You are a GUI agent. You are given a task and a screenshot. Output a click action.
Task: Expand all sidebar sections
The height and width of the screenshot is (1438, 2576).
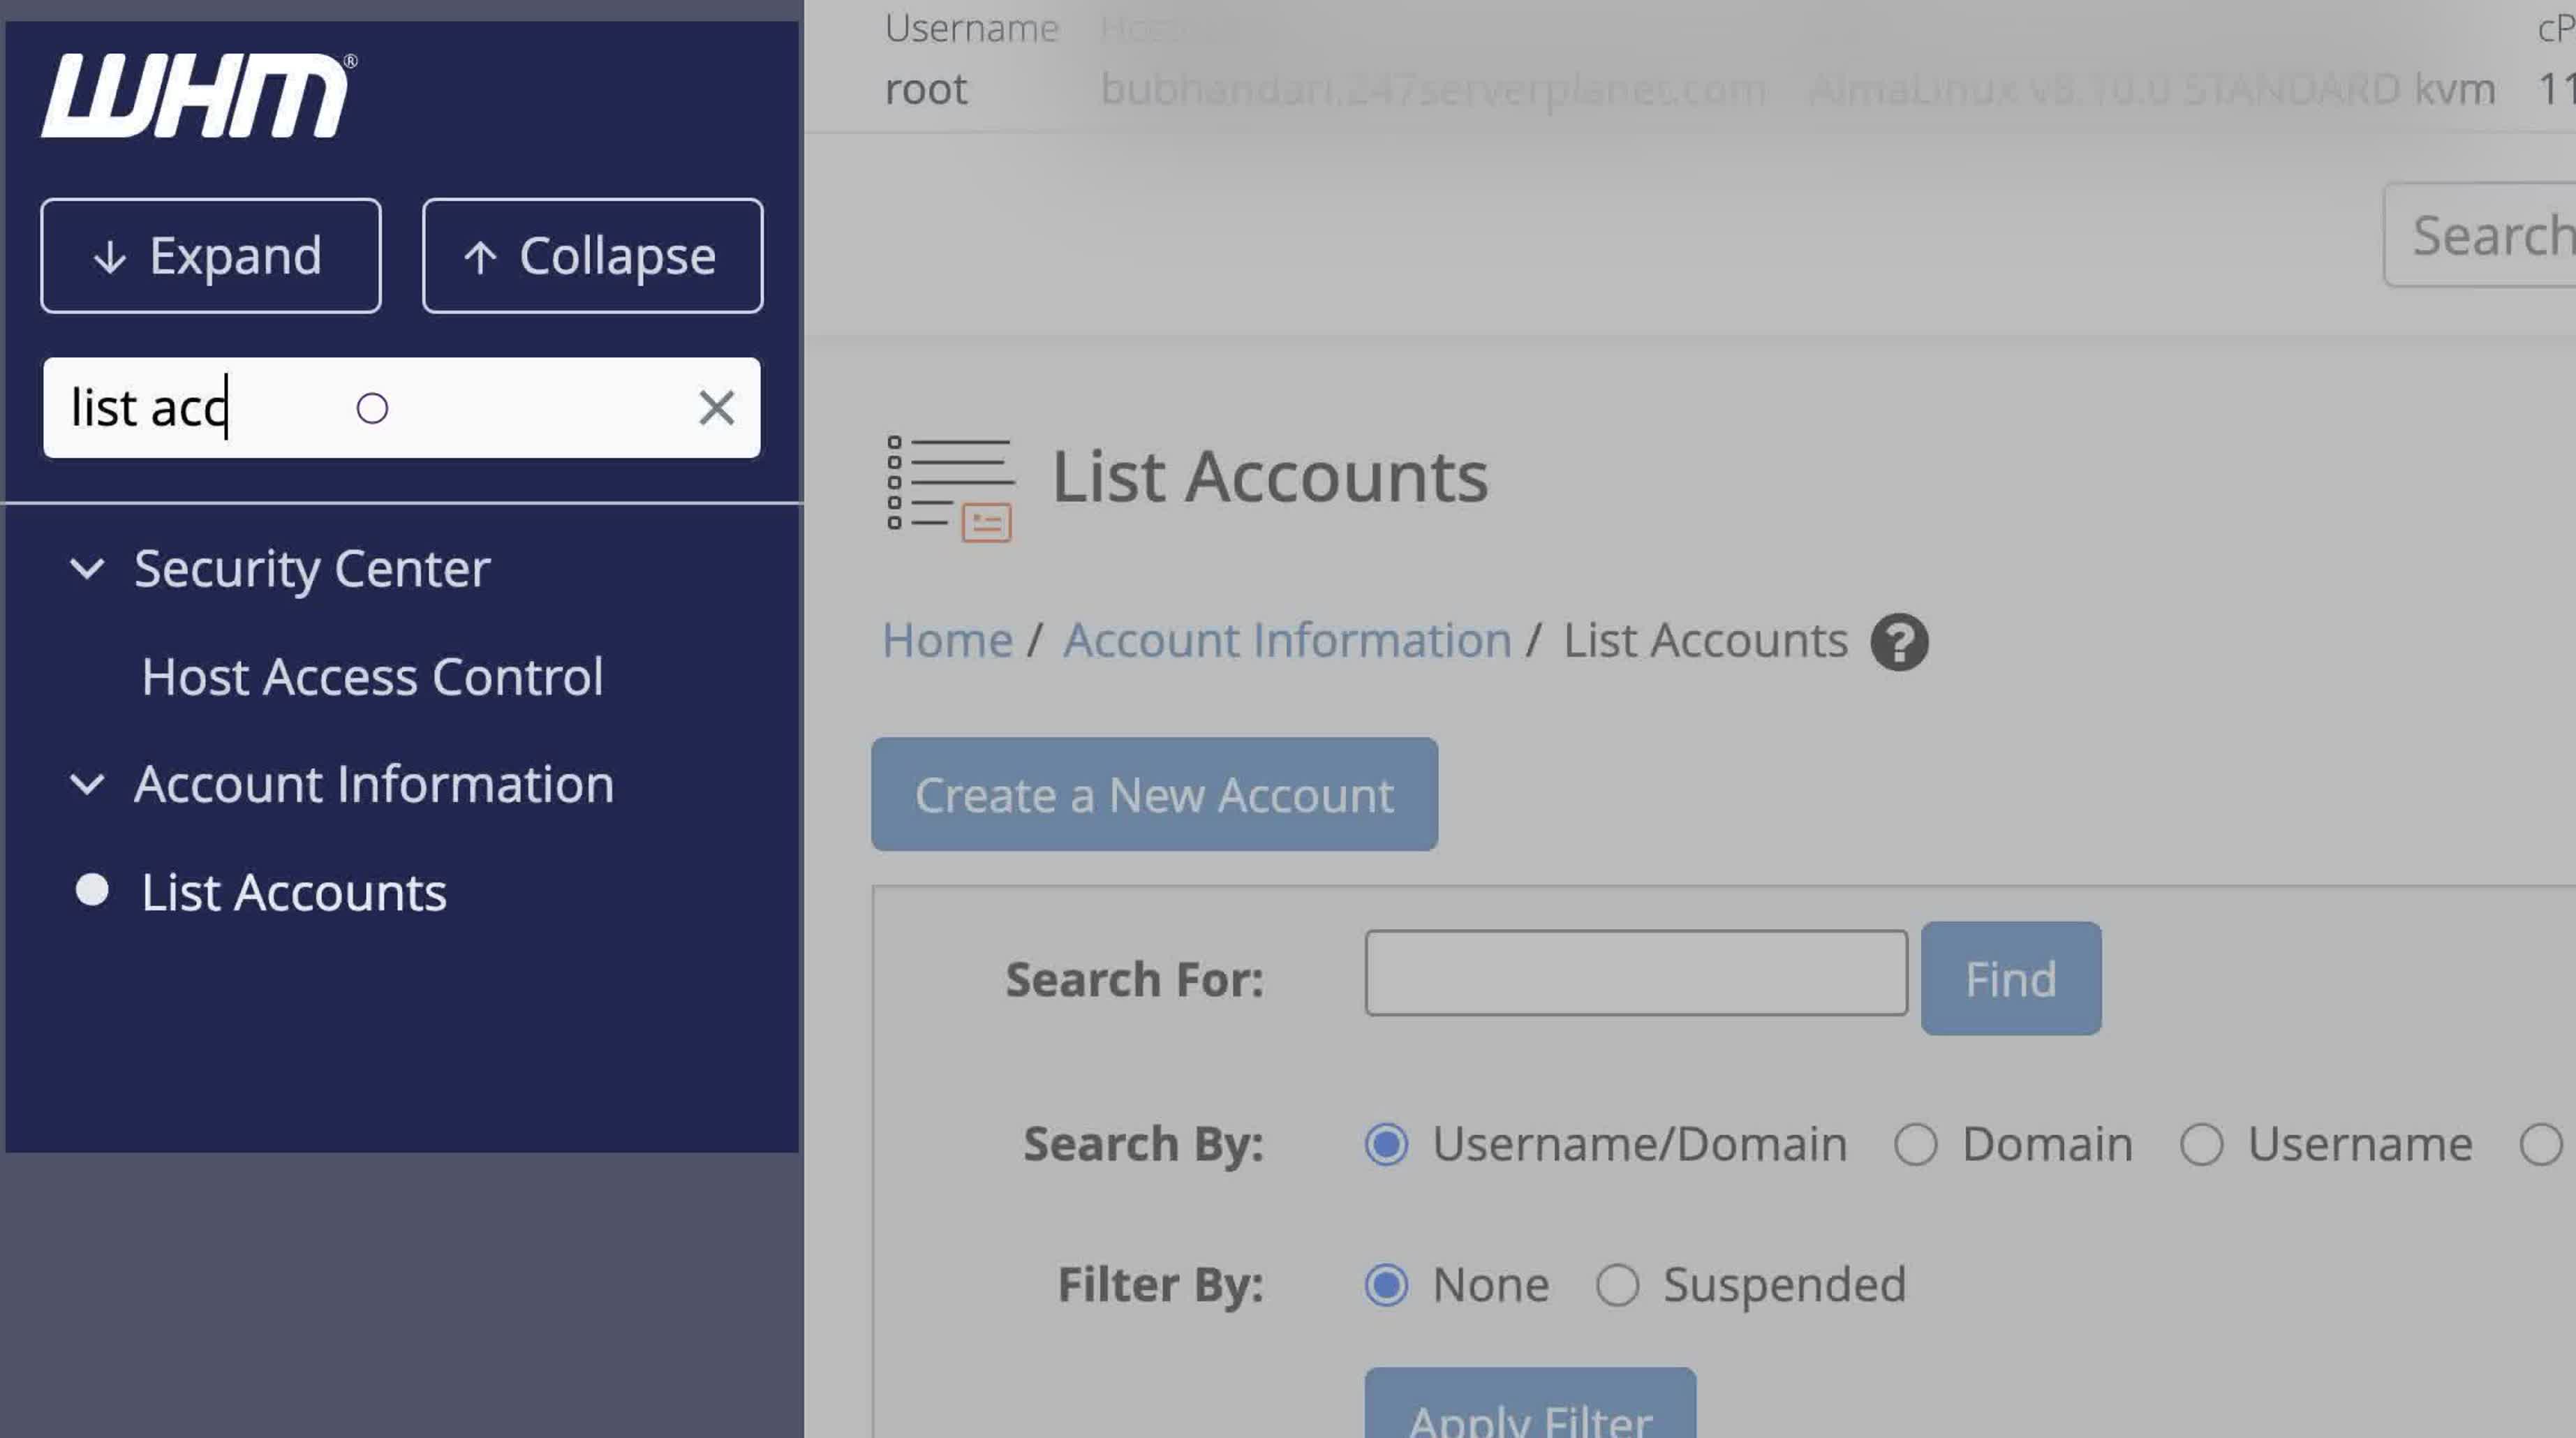pyautogui.click(x=210, y=255)
